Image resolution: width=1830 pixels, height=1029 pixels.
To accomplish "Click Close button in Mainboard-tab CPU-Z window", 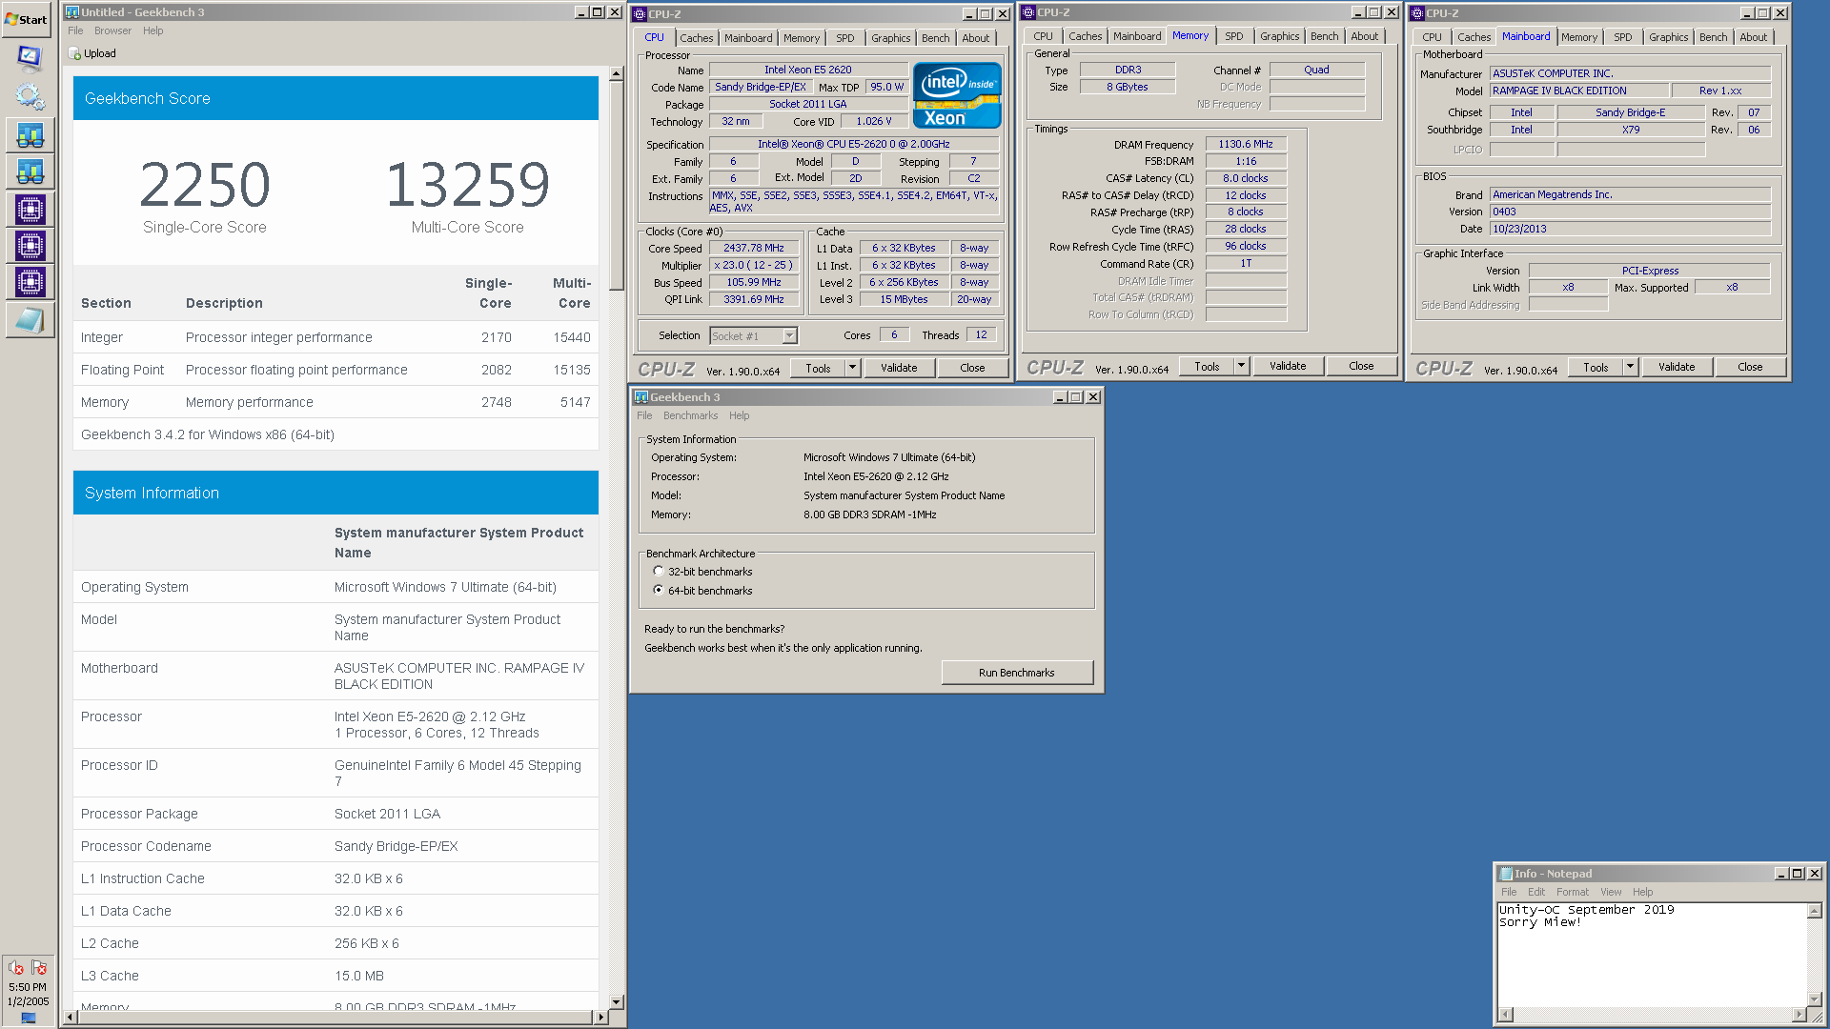I will pyautogui.click(x=1750, y=367).
